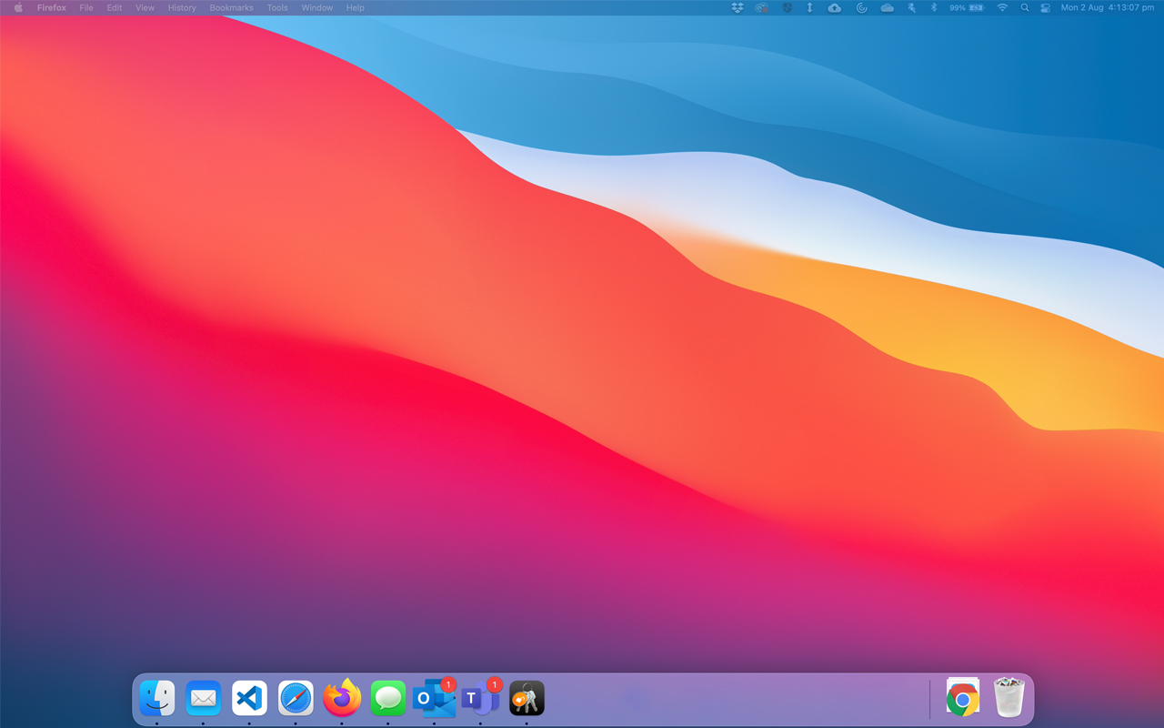Screen dimensions: 1164x728
Task: Show battery status at 99%
Action: pos(967,7)
